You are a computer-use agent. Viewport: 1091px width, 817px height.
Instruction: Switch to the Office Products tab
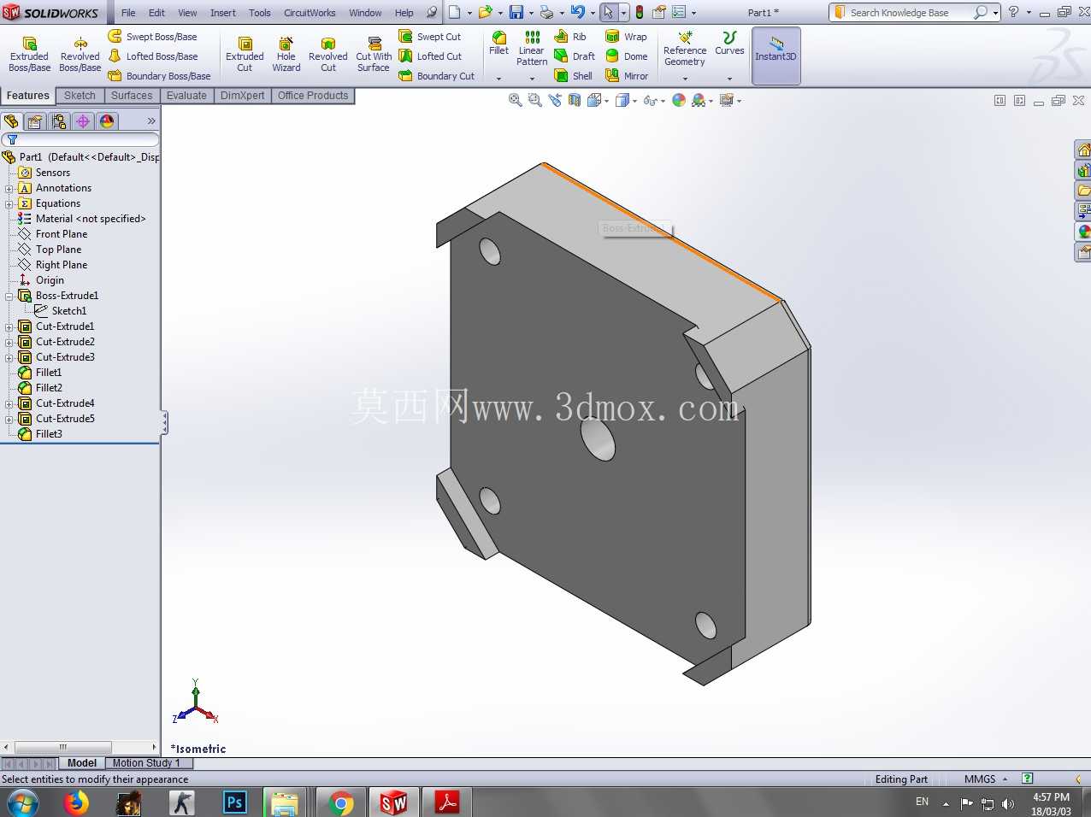(313, 96)
